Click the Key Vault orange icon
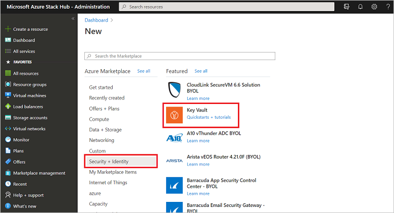This screenshot has width=394, height=213. [x=174, y=116]
